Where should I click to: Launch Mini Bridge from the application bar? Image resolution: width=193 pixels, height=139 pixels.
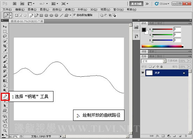pos(22,4)
